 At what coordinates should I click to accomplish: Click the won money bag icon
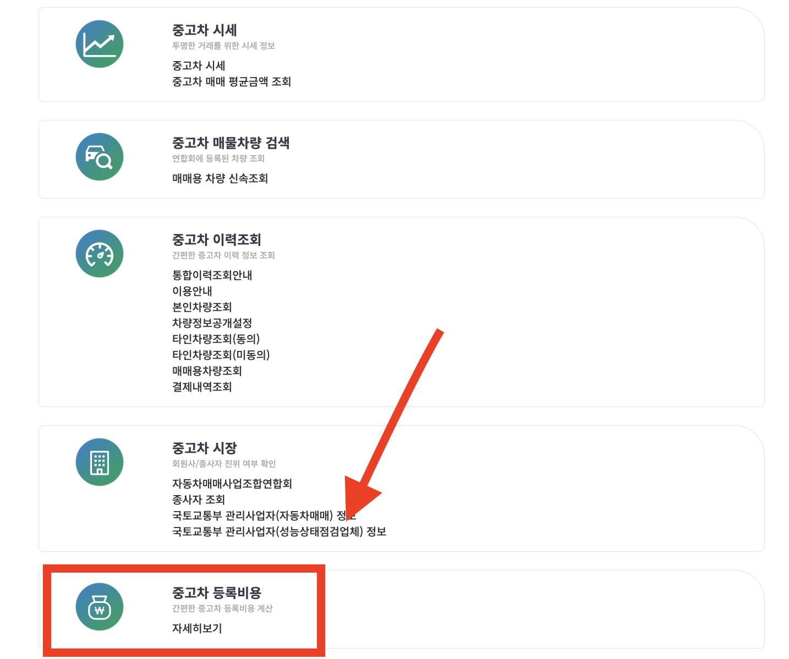tap(100, 607)
